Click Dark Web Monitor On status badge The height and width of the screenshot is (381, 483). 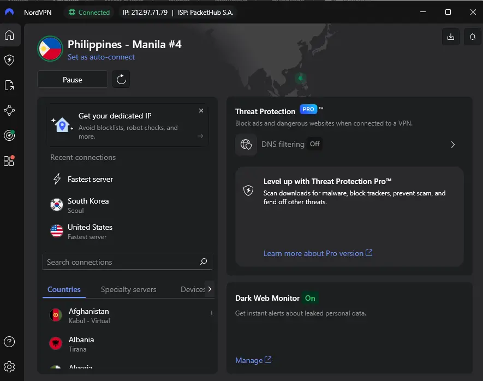coord(310,298)
